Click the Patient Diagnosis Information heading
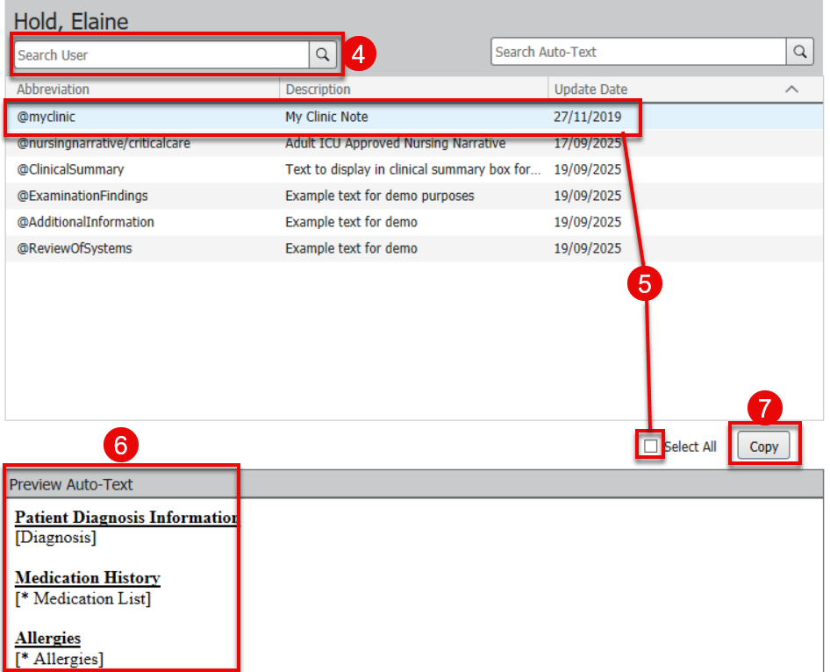The height and width of the screenshot is (672, 830). (125, 518)
